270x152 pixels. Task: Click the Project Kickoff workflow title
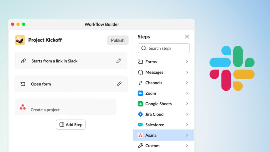45,40
